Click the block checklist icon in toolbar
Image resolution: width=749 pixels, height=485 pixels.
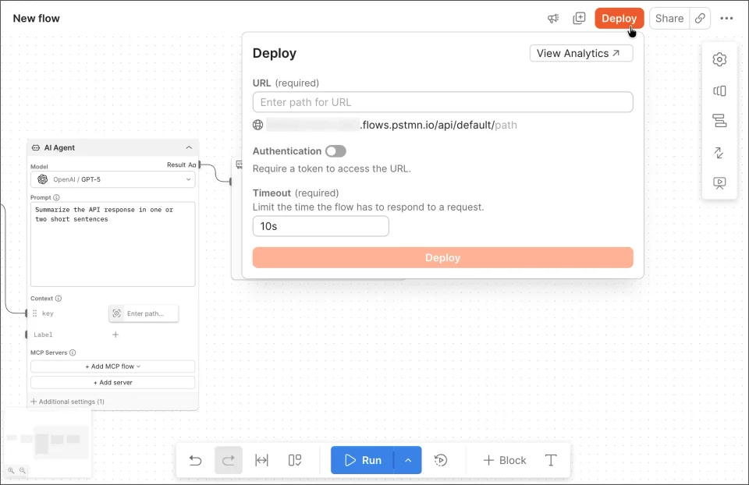[295, 460]
